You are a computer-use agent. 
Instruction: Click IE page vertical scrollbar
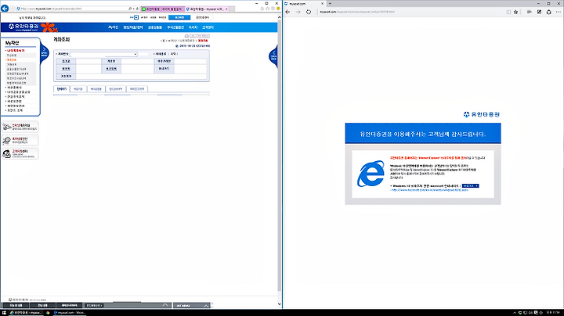pyautogui.click(x=280, y=154)
